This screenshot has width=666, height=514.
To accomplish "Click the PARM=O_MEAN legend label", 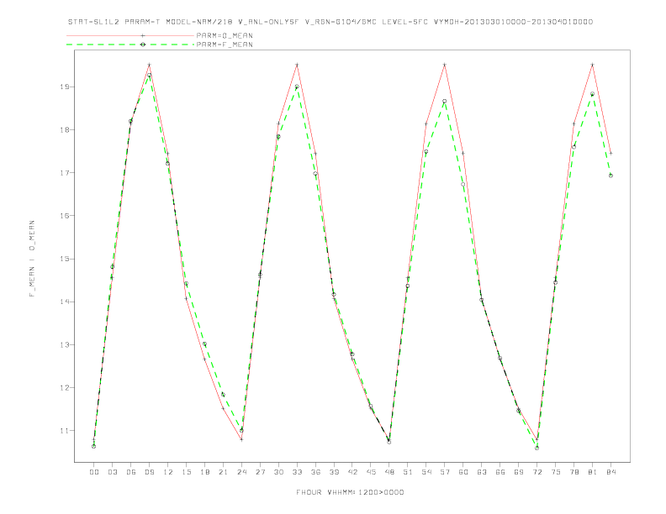I will tap(225, 35).
